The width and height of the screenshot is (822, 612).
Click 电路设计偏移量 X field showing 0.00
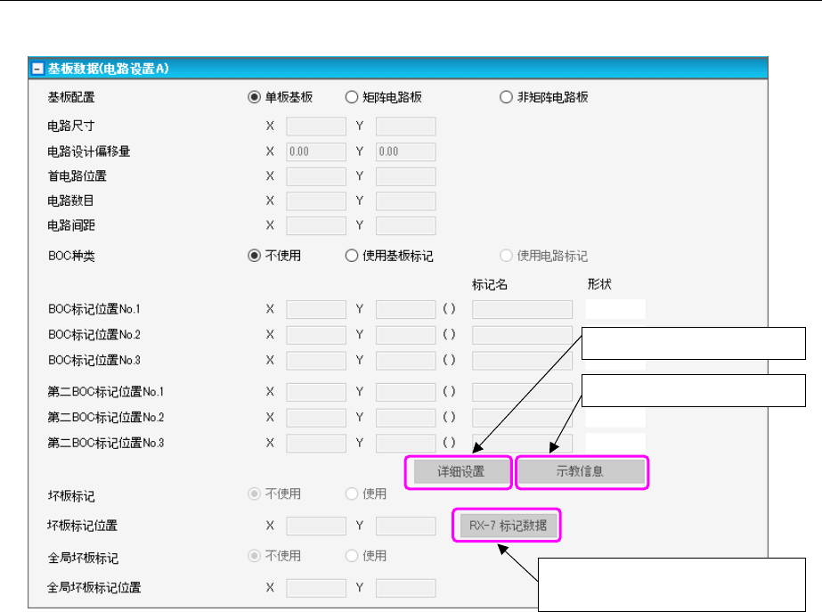click(316, 151)
